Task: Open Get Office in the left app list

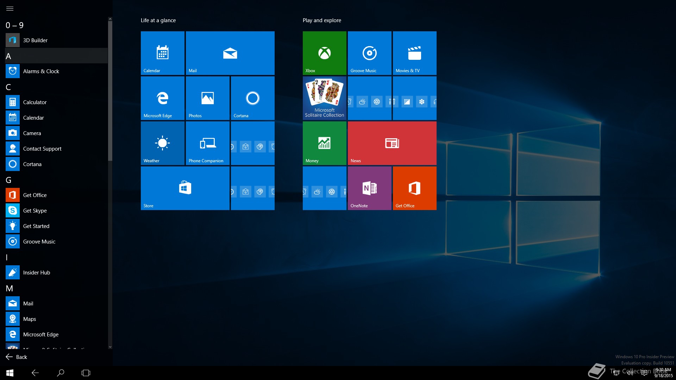Action: pos(57,195)
